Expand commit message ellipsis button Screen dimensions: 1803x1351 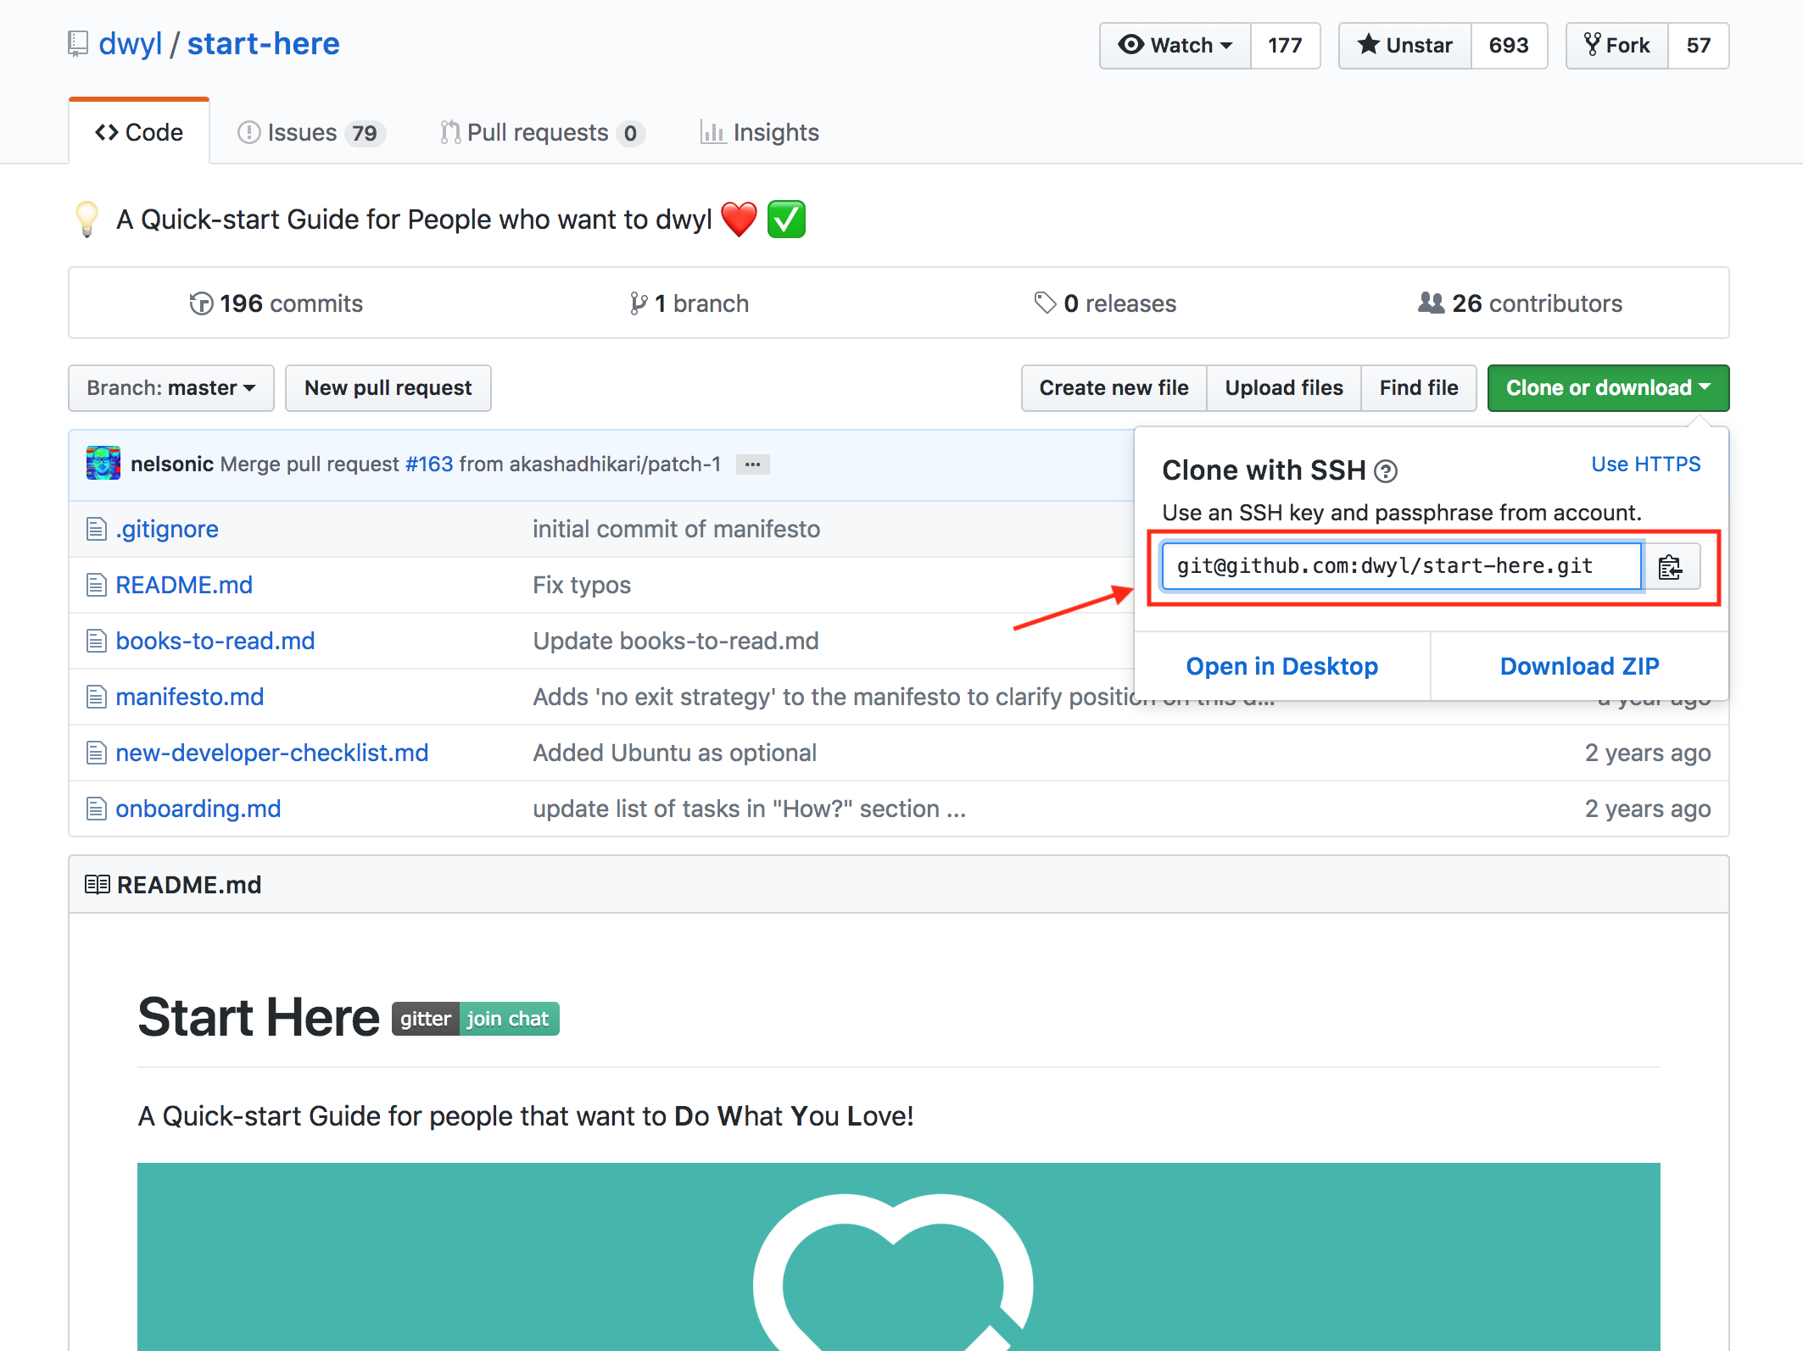pyautogui.click(x=752, y=464)
